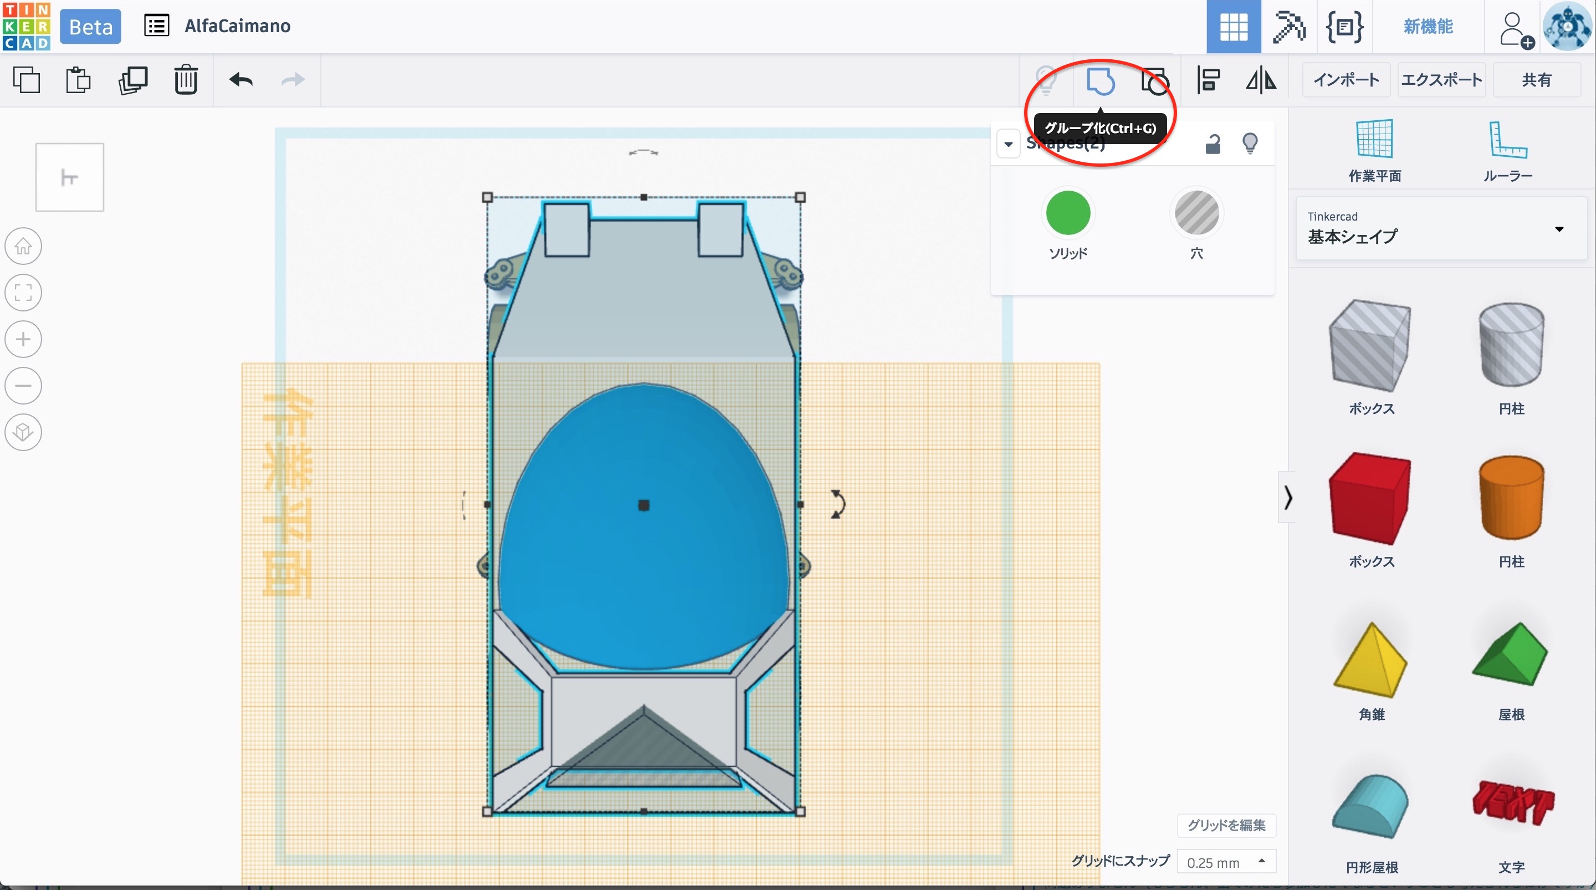The height and width of the screenshot is (890, 1596).
Task: Set shape to Hole mode
Action: tap(1196, 213)
